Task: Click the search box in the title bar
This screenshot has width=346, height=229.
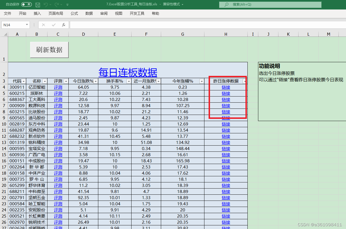Action: [270, 4]
